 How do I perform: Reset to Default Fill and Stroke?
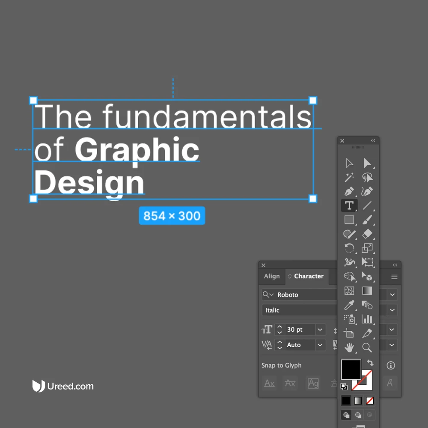point(344,386)
